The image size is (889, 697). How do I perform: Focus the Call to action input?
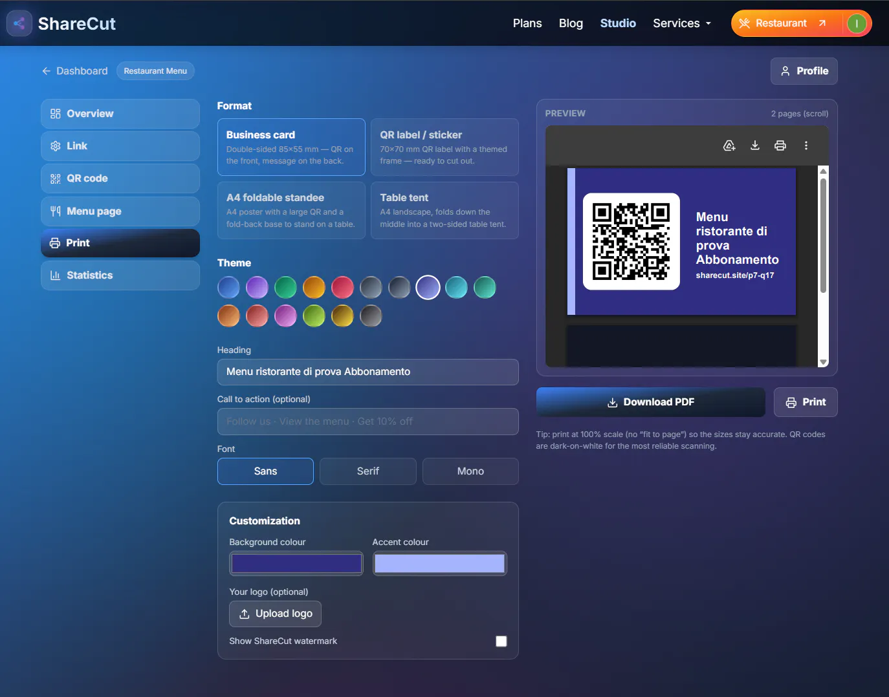368,422
